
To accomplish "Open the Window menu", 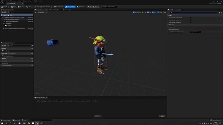I will coord(30,1).
